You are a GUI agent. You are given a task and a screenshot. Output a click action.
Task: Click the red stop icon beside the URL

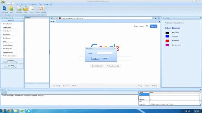point(60,18)
